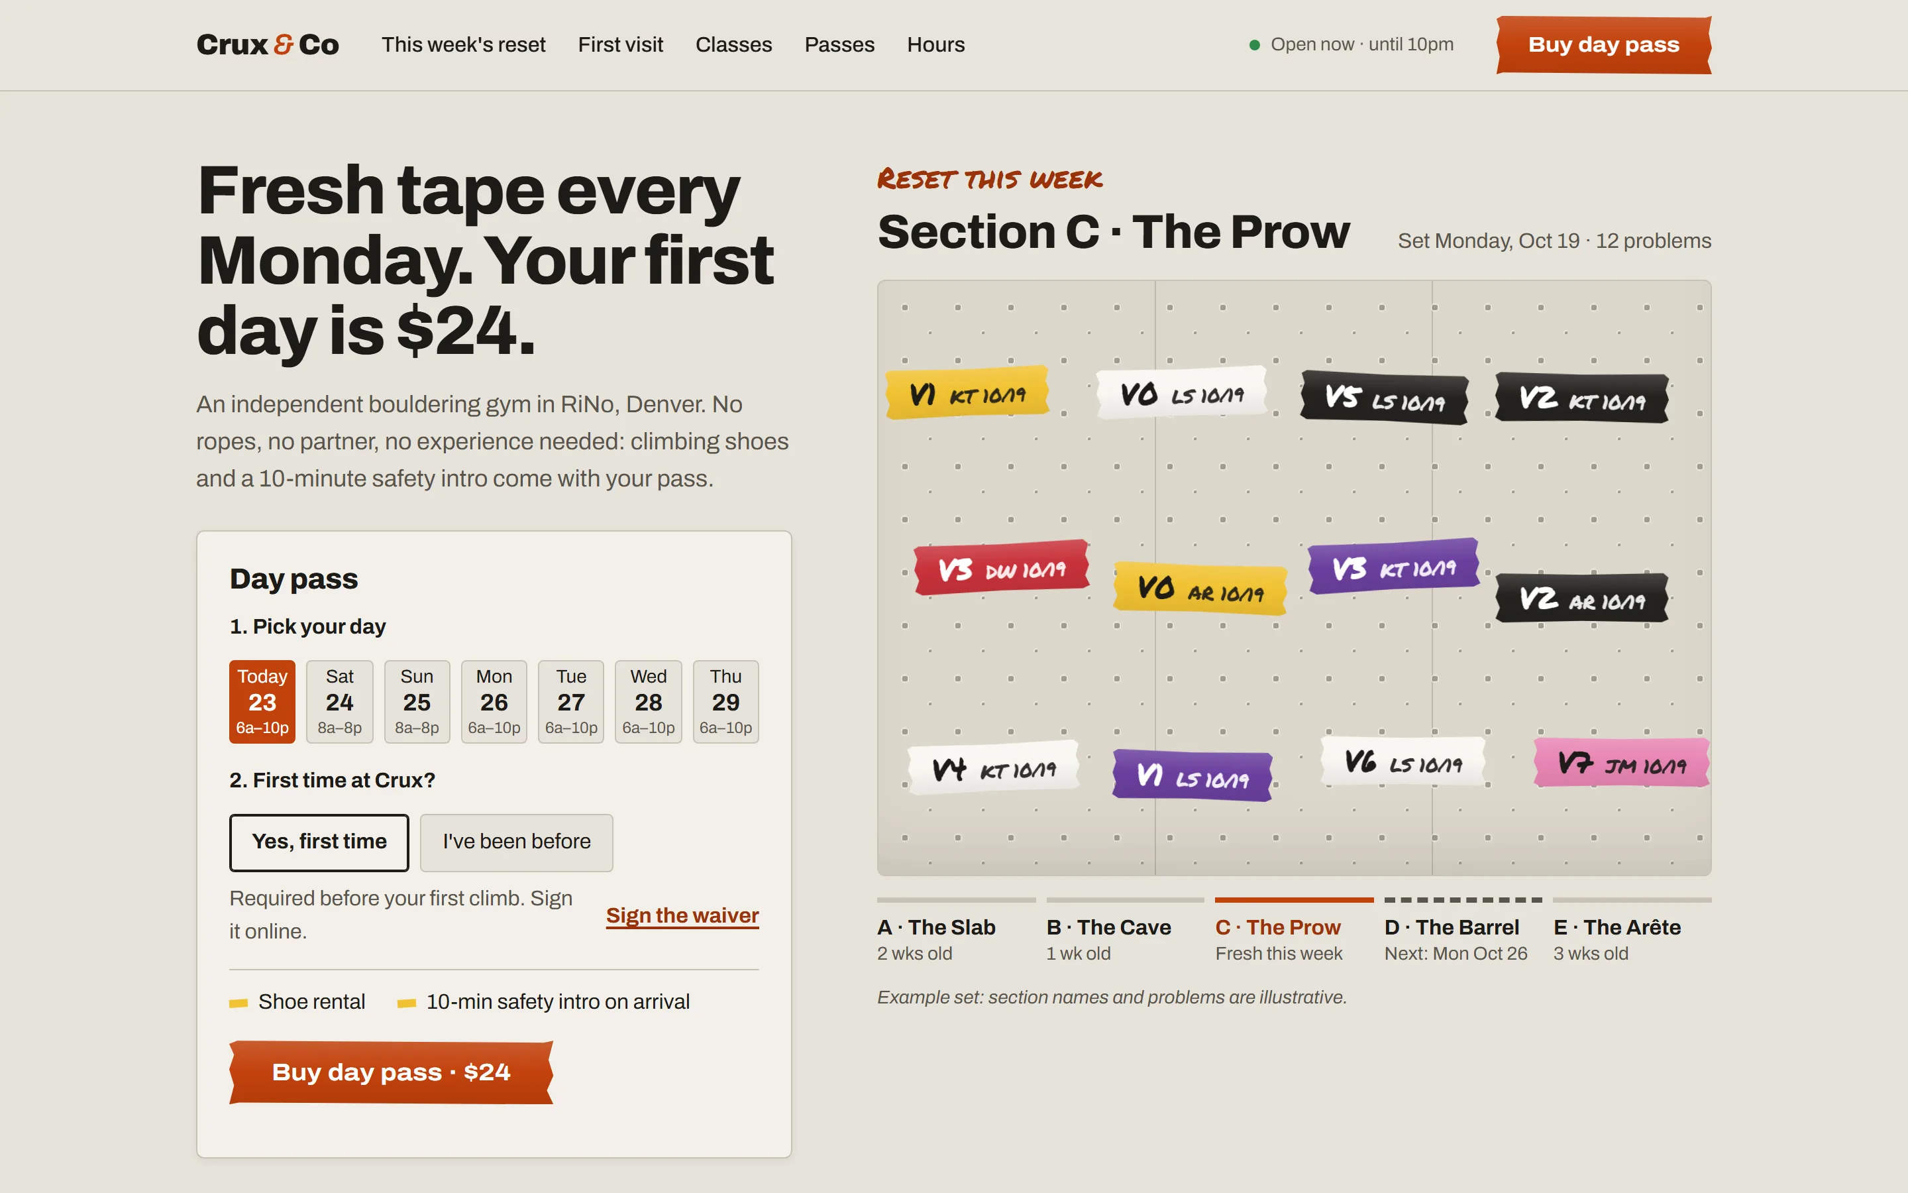The height and width of the screenshot is (1193, 1908).
Task: Click the yellow V1 KT tape tag
Action: [x=967, y=392]
